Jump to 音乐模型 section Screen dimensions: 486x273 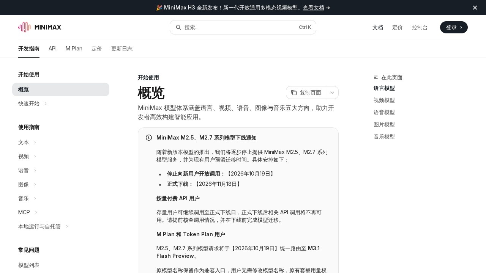pos(384,136)
